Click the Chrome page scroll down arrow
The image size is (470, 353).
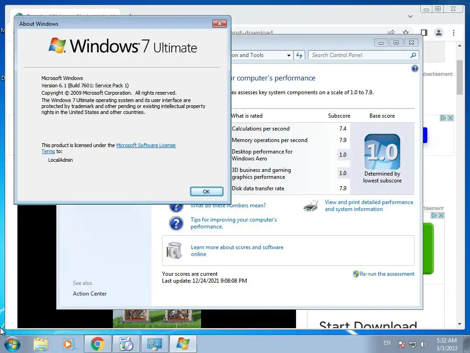pyautogui.click(x=459, y=324)
